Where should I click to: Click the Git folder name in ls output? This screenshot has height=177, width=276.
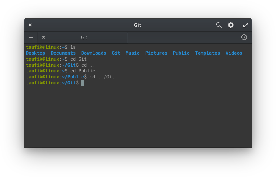[116, 53]
